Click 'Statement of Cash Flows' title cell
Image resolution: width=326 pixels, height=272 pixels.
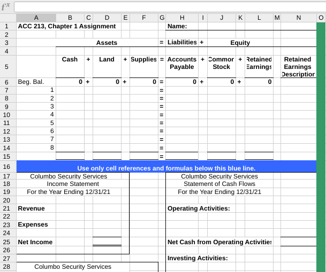click(x=219, y=184)
